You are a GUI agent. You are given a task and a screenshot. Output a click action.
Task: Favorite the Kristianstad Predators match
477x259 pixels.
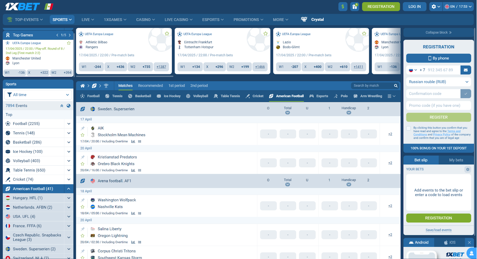[x=83, y=164]
